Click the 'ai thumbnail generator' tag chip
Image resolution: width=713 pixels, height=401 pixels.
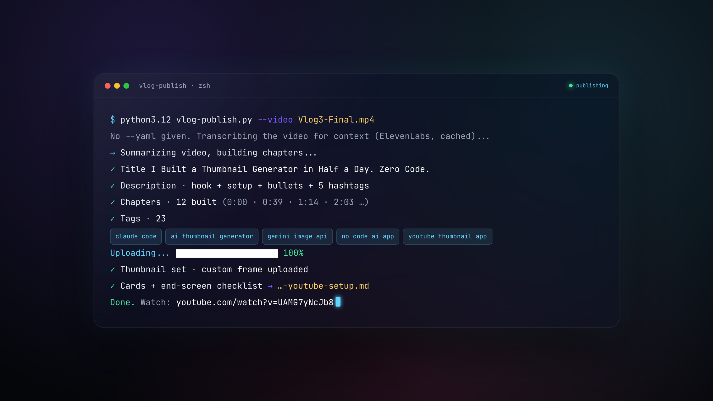[212, 236]
